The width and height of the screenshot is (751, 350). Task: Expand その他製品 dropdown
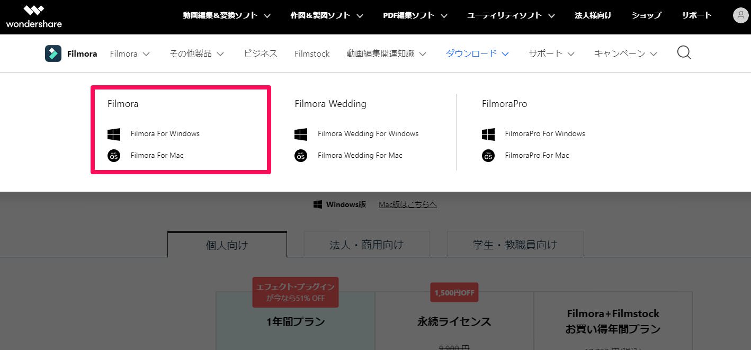pos(197,53)
